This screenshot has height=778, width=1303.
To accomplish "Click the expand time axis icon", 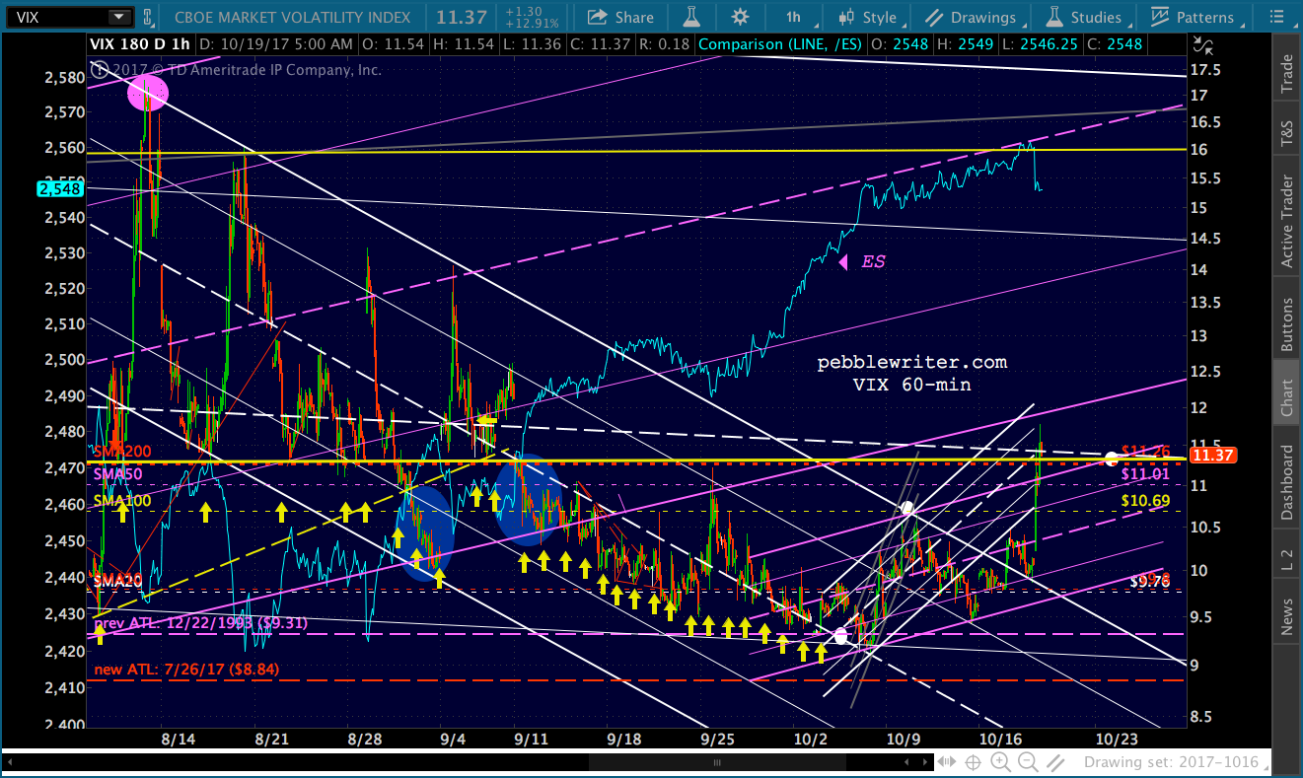I will point(948,761).
